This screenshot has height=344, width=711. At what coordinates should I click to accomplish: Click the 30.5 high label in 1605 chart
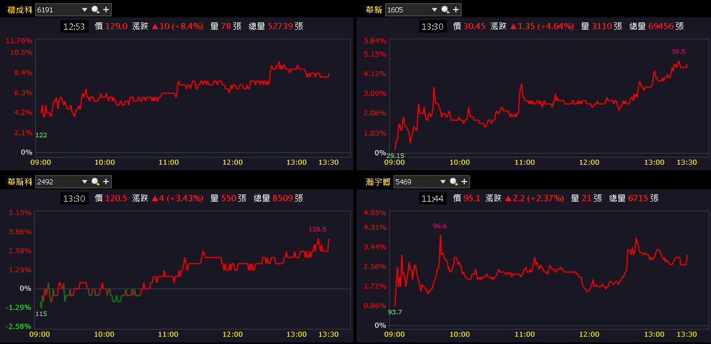[678, 52]
